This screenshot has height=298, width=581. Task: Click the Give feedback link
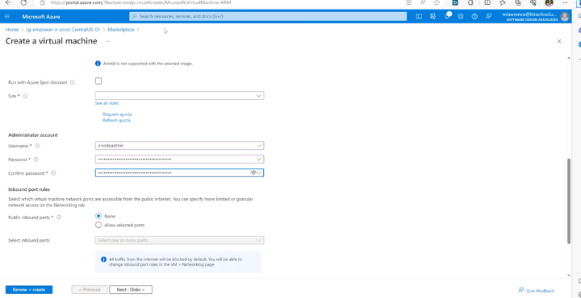coord(536,291)
